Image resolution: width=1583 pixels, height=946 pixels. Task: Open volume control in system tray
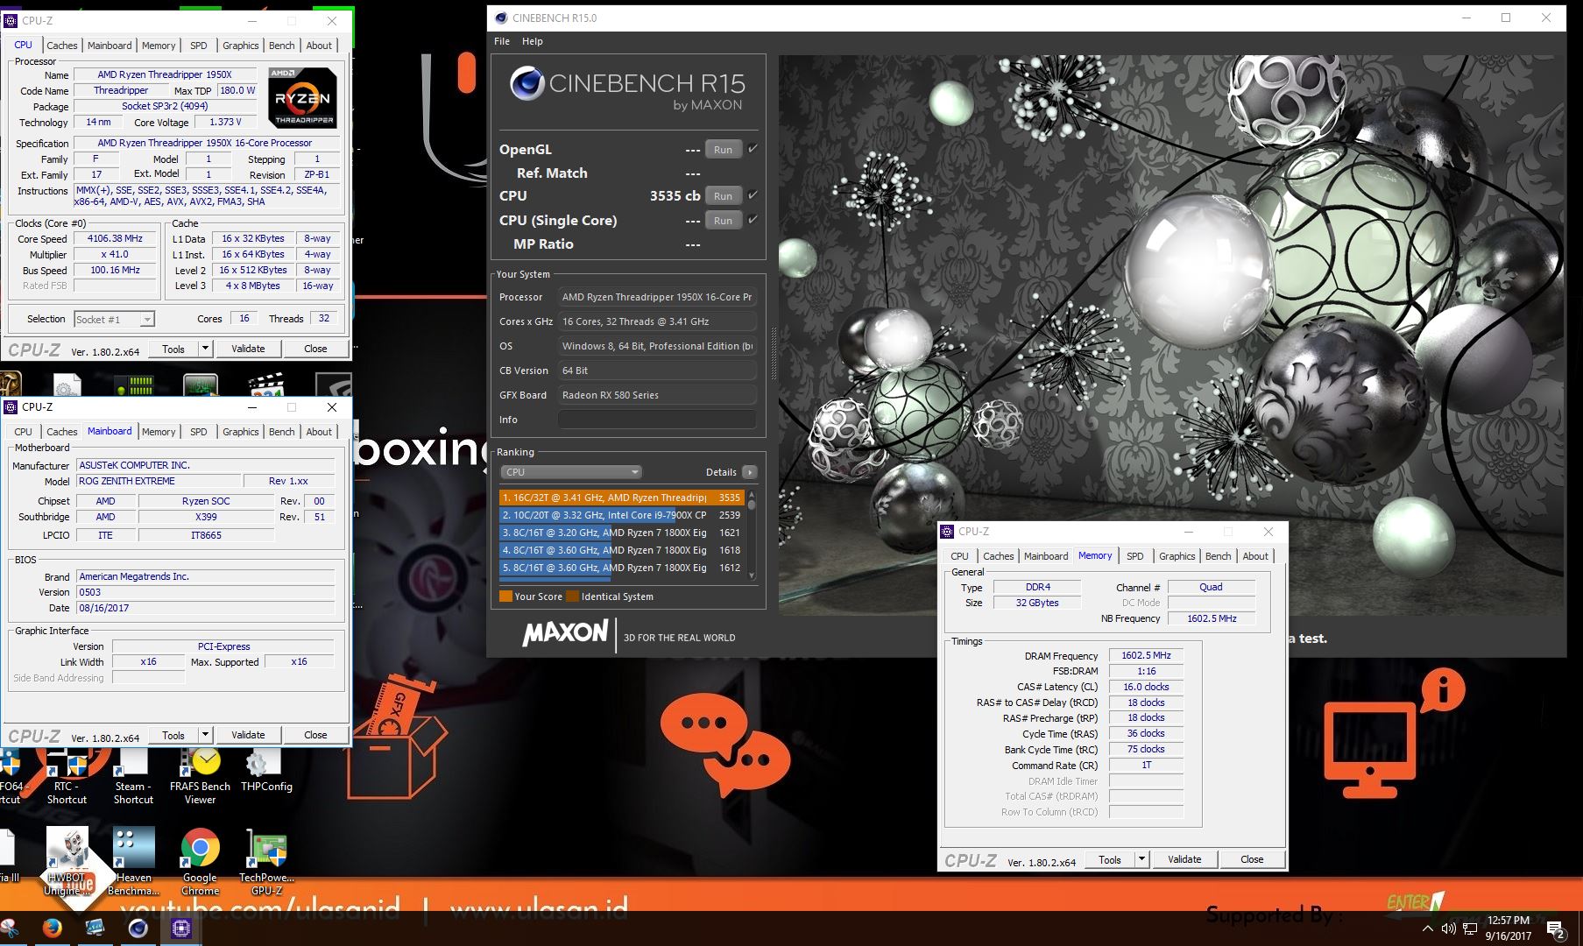point(1448,928)
